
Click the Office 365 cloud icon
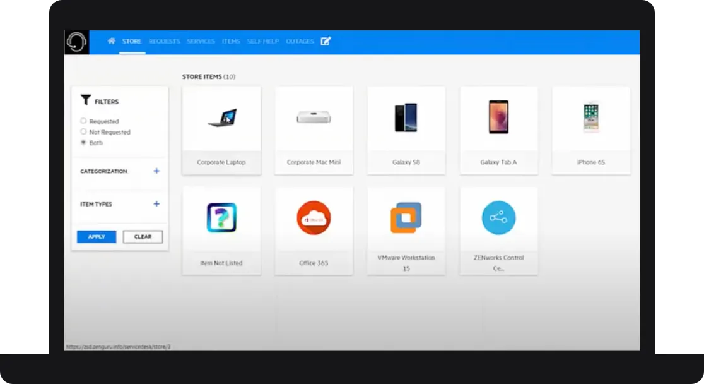coord(314,218)
